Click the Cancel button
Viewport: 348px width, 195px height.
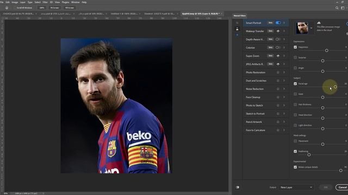click(342, 187)
